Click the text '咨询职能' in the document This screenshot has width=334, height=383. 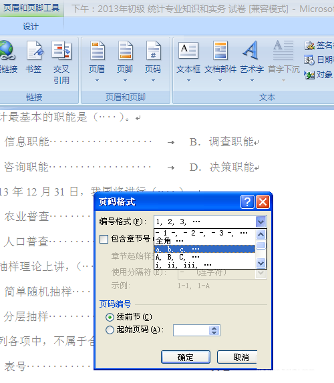coord(27,167)
